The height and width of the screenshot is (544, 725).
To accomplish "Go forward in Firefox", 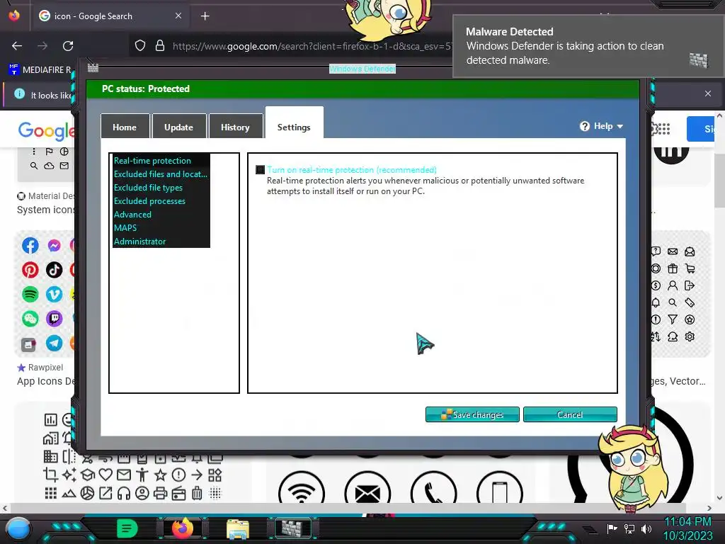I will [42, 46].
